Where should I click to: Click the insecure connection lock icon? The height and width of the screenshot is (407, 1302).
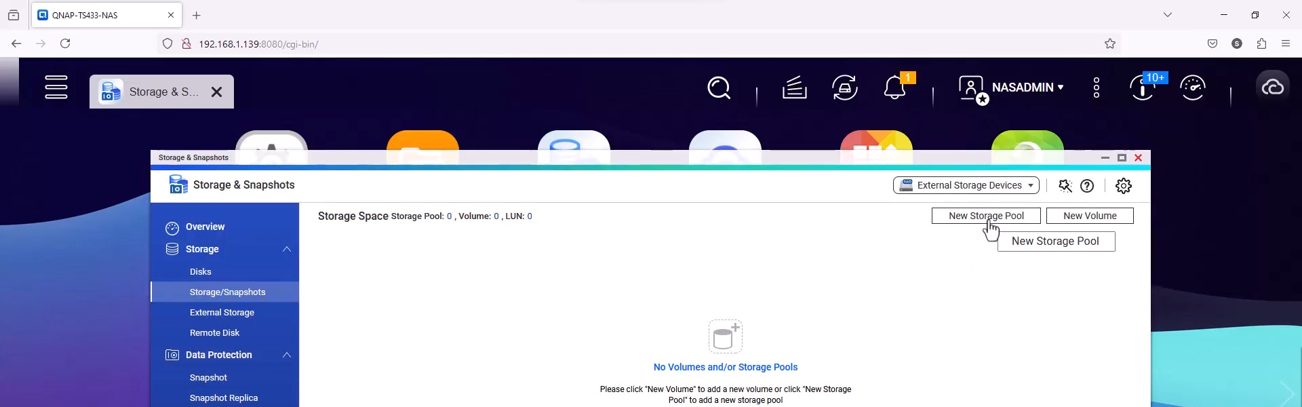(x=186, y=43)
